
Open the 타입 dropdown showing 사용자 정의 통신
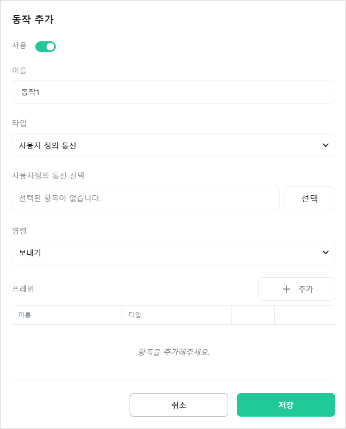coord(174,145)
